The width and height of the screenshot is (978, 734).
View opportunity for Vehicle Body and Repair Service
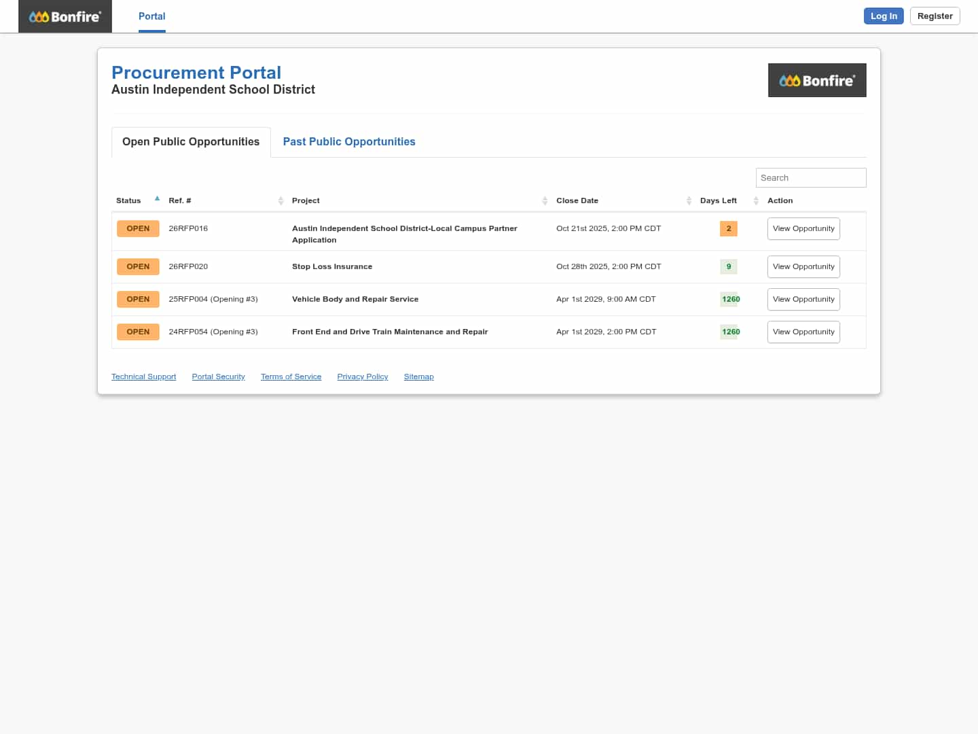(x=803, y=299)
